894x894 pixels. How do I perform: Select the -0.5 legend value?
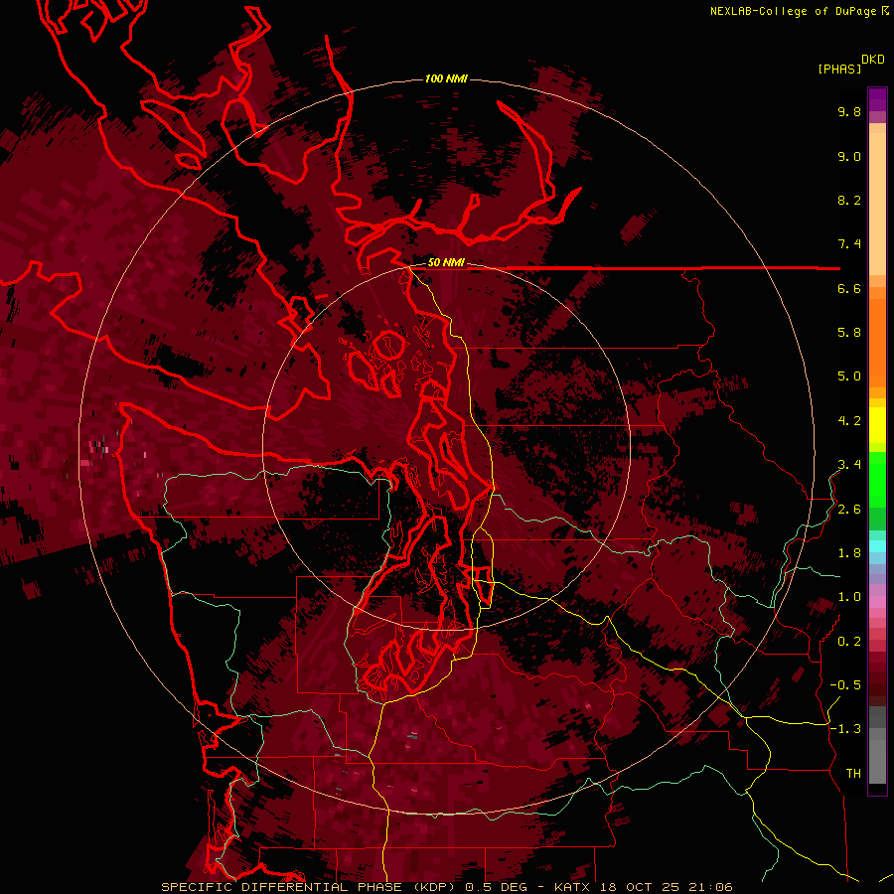pyautogui.click(x=845, y=685)
